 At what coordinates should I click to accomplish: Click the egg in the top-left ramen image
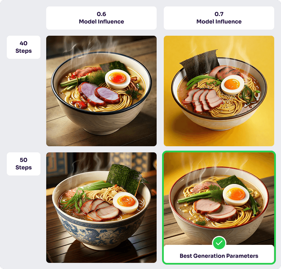[x=118, y=79]
